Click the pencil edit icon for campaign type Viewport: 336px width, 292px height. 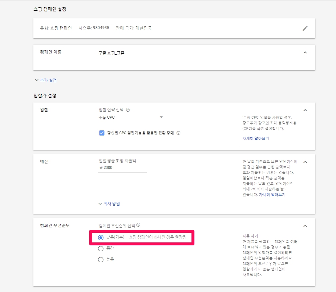tap(305, 28)
